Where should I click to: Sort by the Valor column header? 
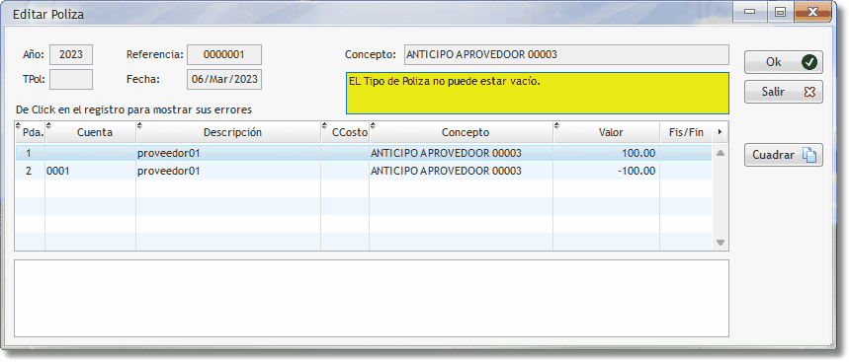[x=607, y=132]
